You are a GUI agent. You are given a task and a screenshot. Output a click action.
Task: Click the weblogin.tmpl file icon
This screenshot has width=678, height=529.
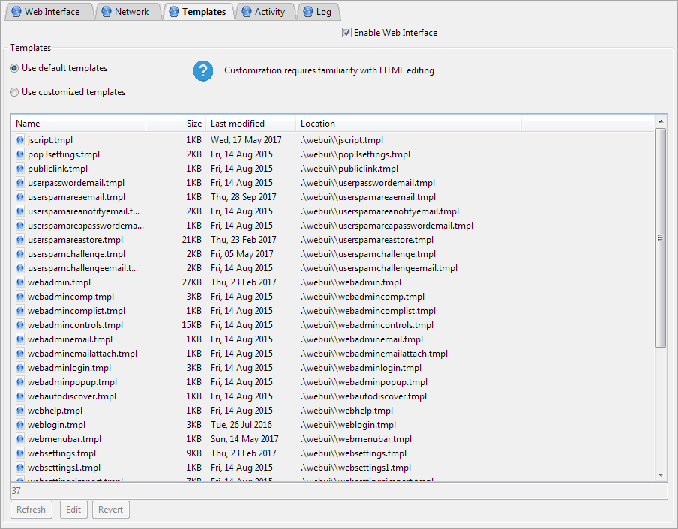point(20,425)
